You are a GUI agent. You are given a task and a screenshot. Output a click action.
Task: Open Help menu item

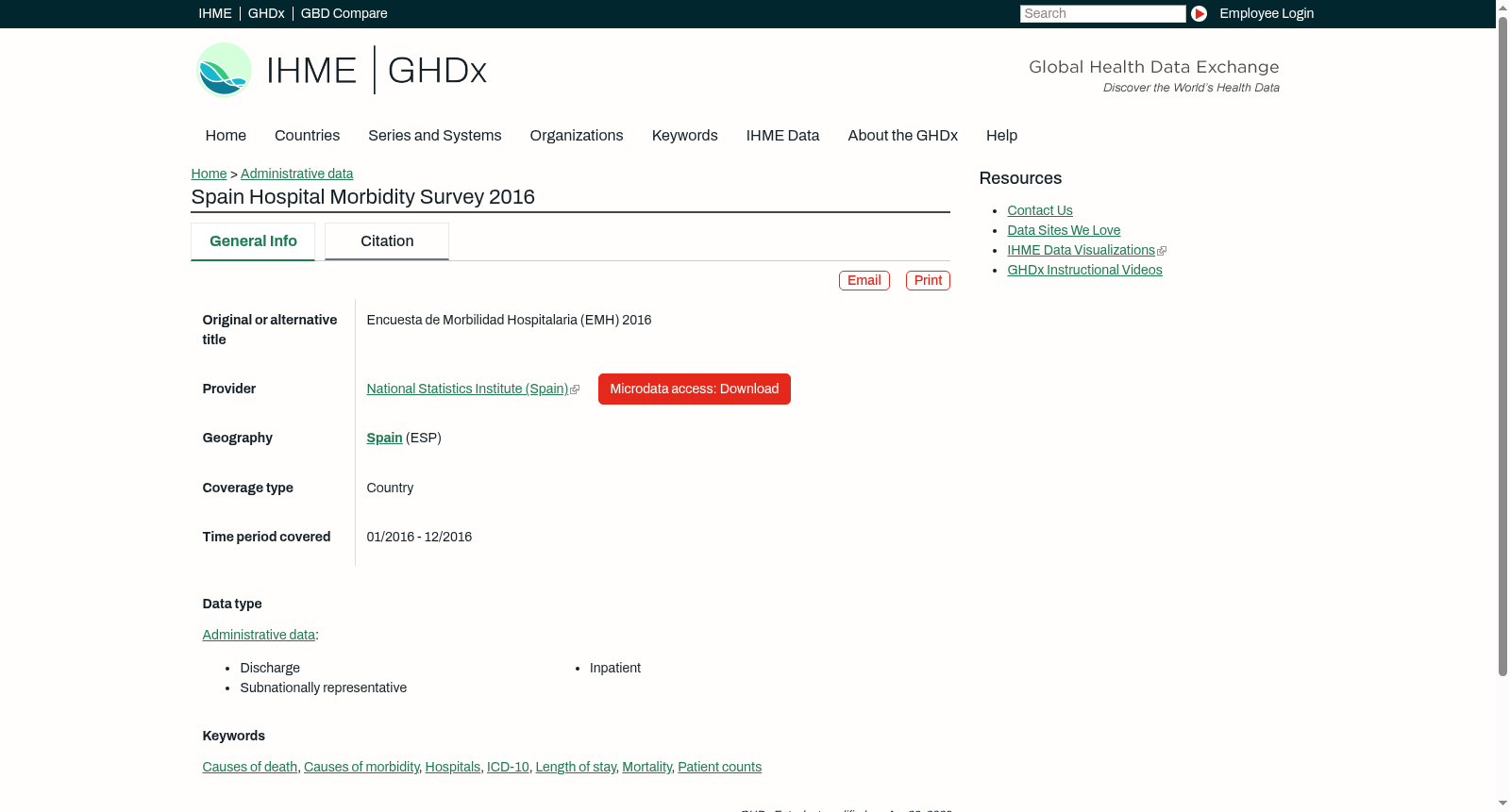[1002, 136]
